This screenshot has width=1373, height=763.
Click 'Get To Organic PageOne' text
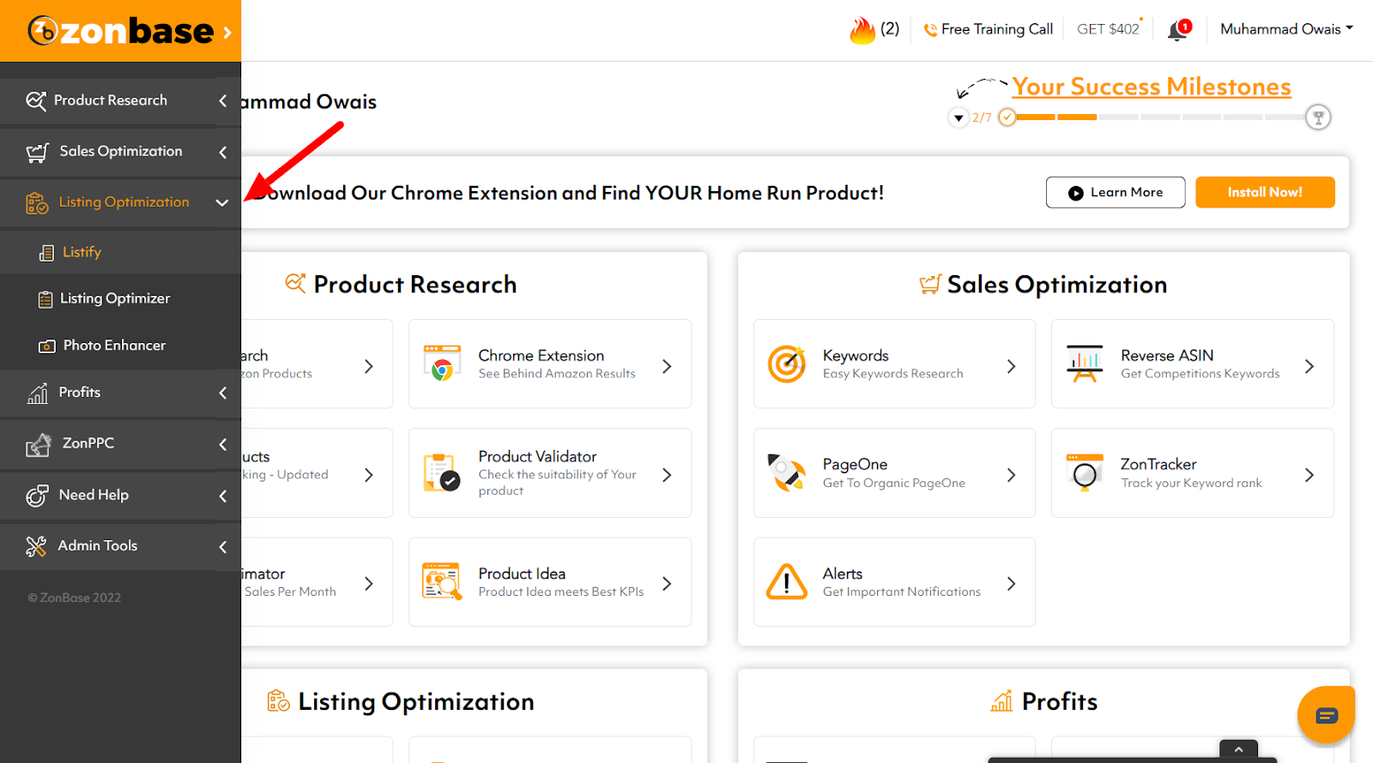[x=894, y=483]
